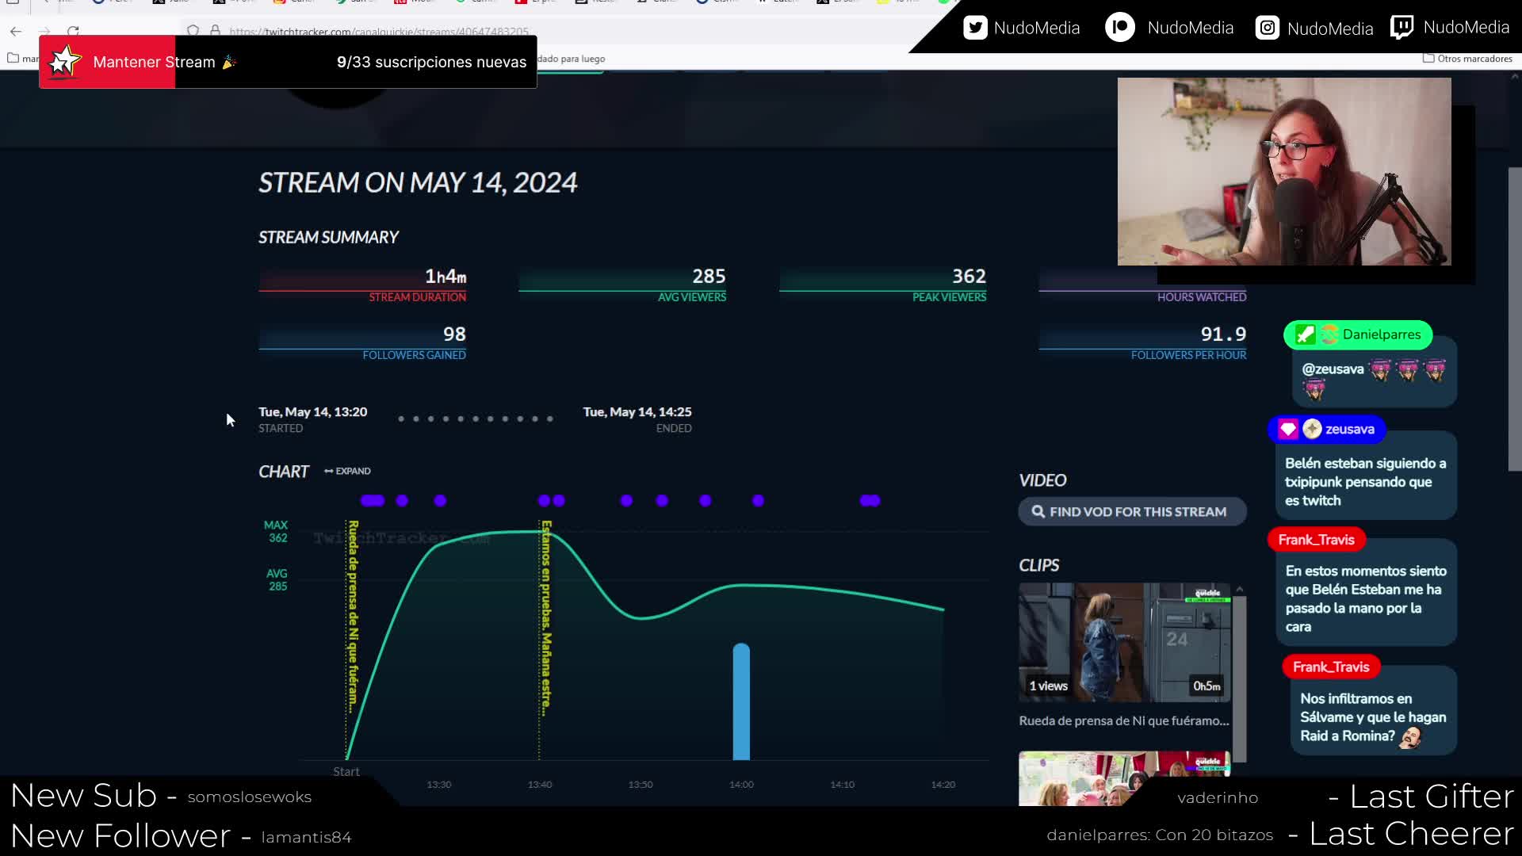1522x856 pixels.
Task: Click the 285 avg viewers value
Action: pos(709,276)
